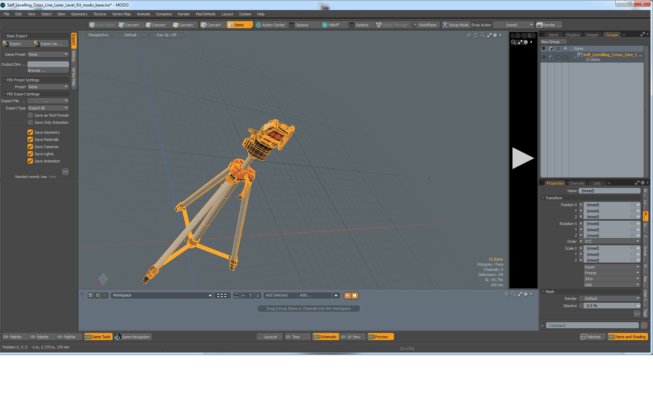This screenshot has width=653, height=396.
Task: Click the preview panel zoom icon
Action: [514, 42]
